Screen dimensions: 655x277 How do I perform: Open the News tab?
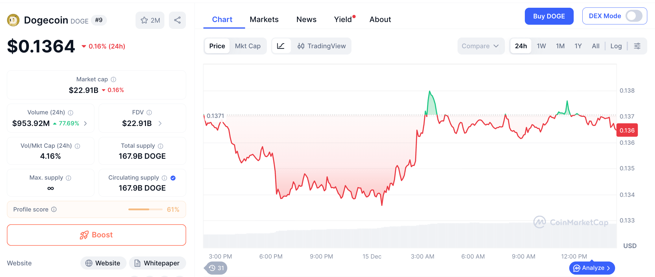coord(306,19)
